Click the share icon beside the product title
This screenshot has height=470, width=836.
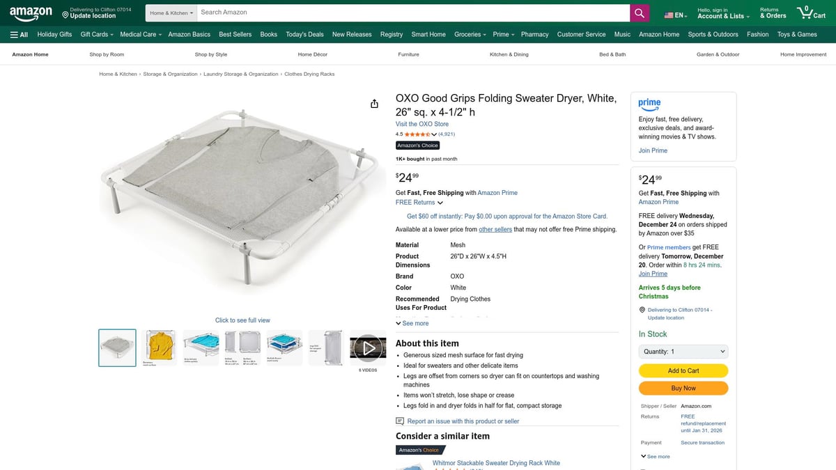pyautogui.click(x=374, y=102)
